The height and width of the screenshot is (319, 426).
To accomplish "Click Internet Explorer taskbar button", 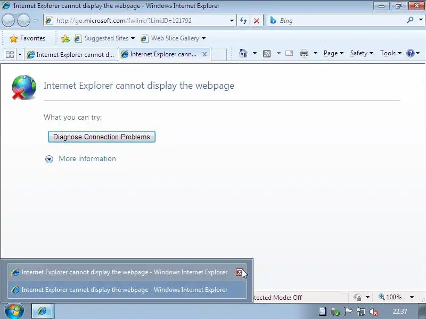I will [x=42, y=311].
